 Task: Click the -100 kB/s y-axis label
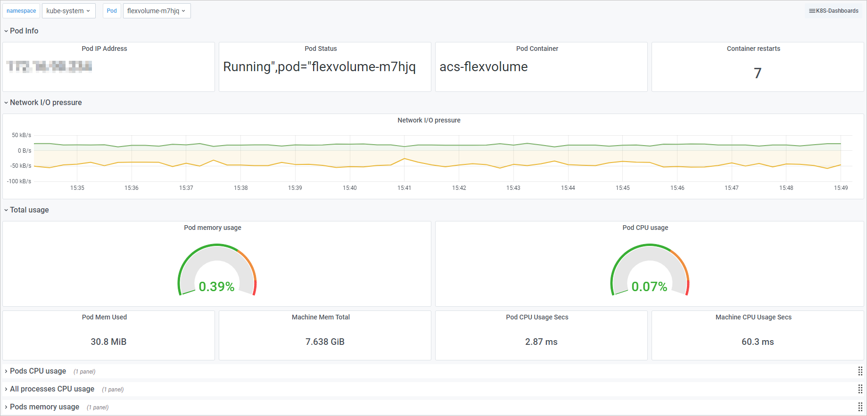[x=19, y=181]
